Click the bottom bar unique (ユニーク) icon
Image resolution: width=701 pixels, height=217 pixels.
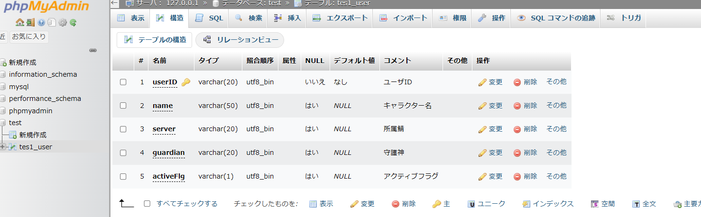click(x=471, y=204)
